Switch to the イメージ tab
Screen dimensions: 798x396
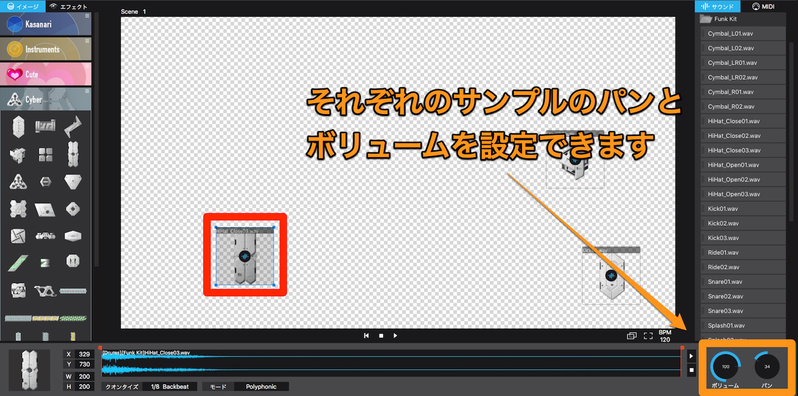tap(23, 6)
